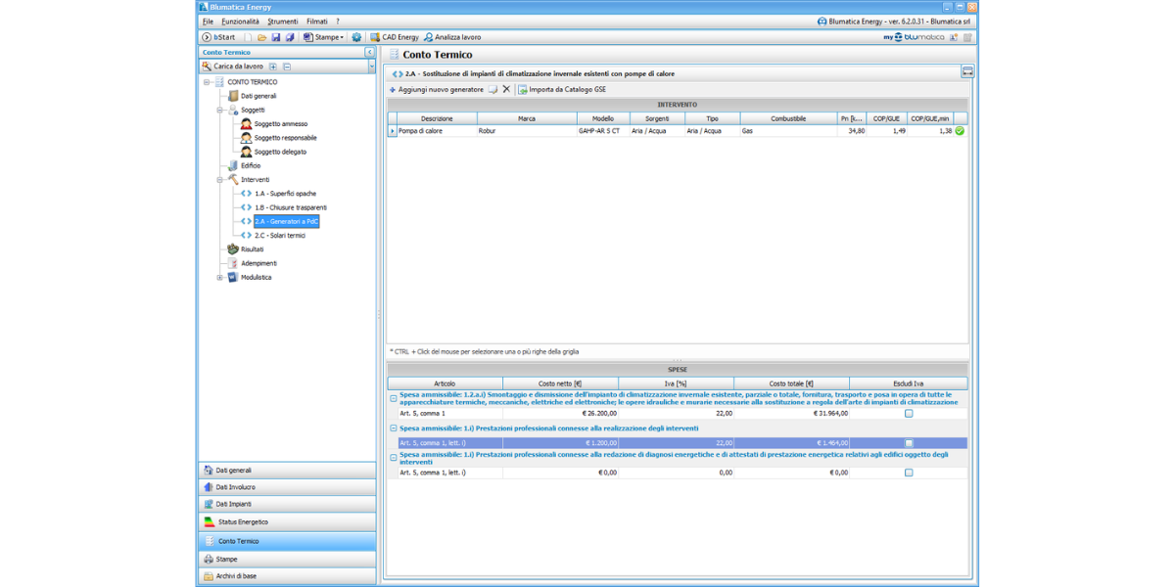
Task: Open 1.B - Chiusure trasparenti intervention
Action: (x=291, y=207)
